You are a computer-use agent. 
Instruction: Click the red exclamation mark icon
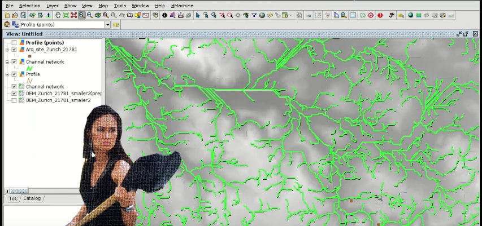(x=380, y=15)
